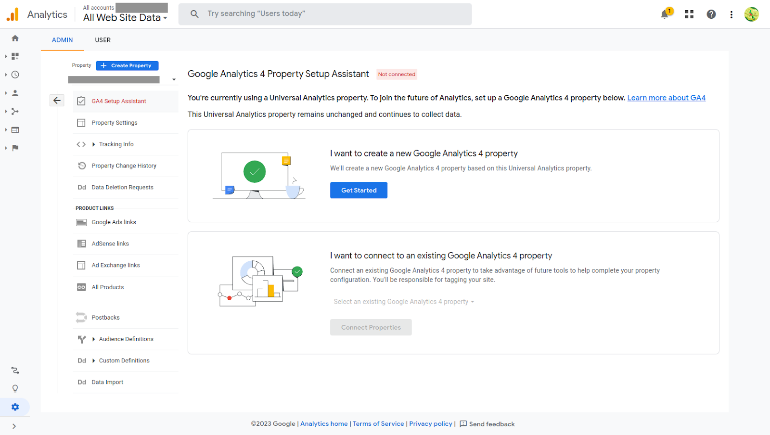
Task: Expand the Conversions section arrow in sidebar
Action: (x=6, y=148)
